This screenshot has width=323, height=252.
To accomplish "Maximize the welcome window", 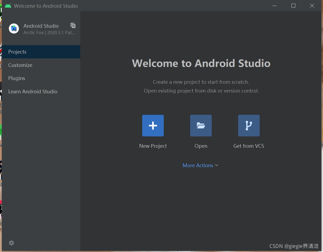I will pyautogui.click(x=293, y=6).
